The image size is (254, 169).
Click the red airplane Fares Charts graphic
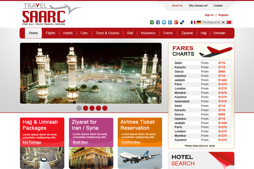pyautogui.click(x=216, y=52)
